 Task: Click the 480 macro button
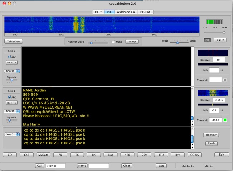127,155
